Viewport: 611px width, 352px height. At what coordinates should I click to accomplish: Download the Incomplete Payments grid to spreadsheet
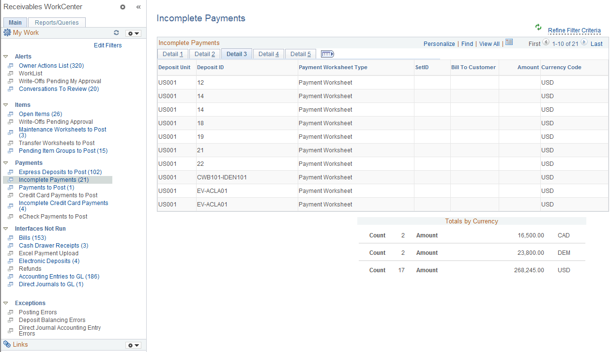tap(509, 42)
